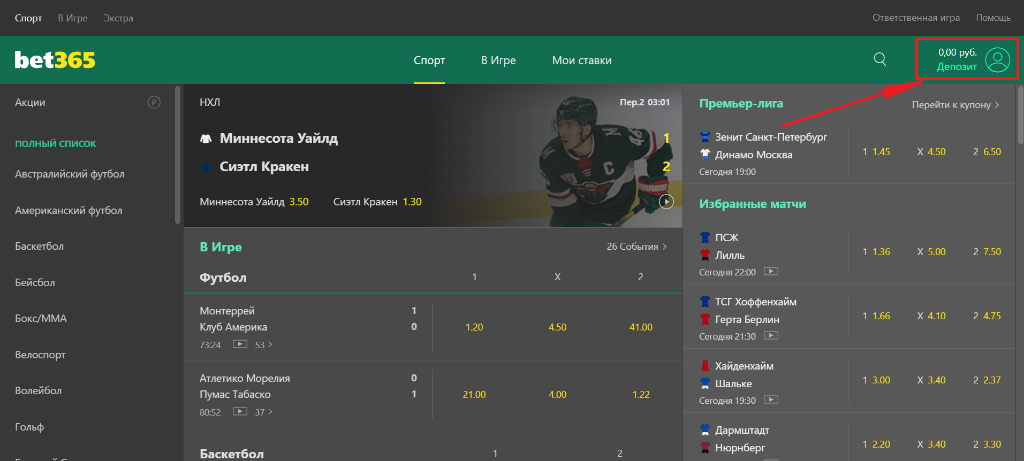Select Зенит win odds 1.45
The height and width of the screenshot is (461, 1024).
pyautogui.click(x=876, y=152)
